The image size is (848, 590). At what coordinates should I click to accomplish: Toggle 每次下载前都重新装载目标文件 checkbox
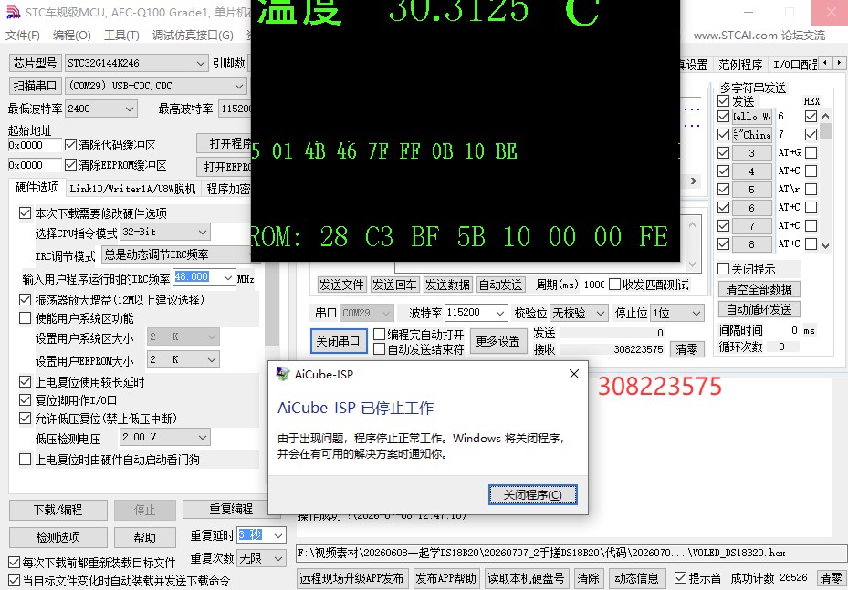point(15,563)
